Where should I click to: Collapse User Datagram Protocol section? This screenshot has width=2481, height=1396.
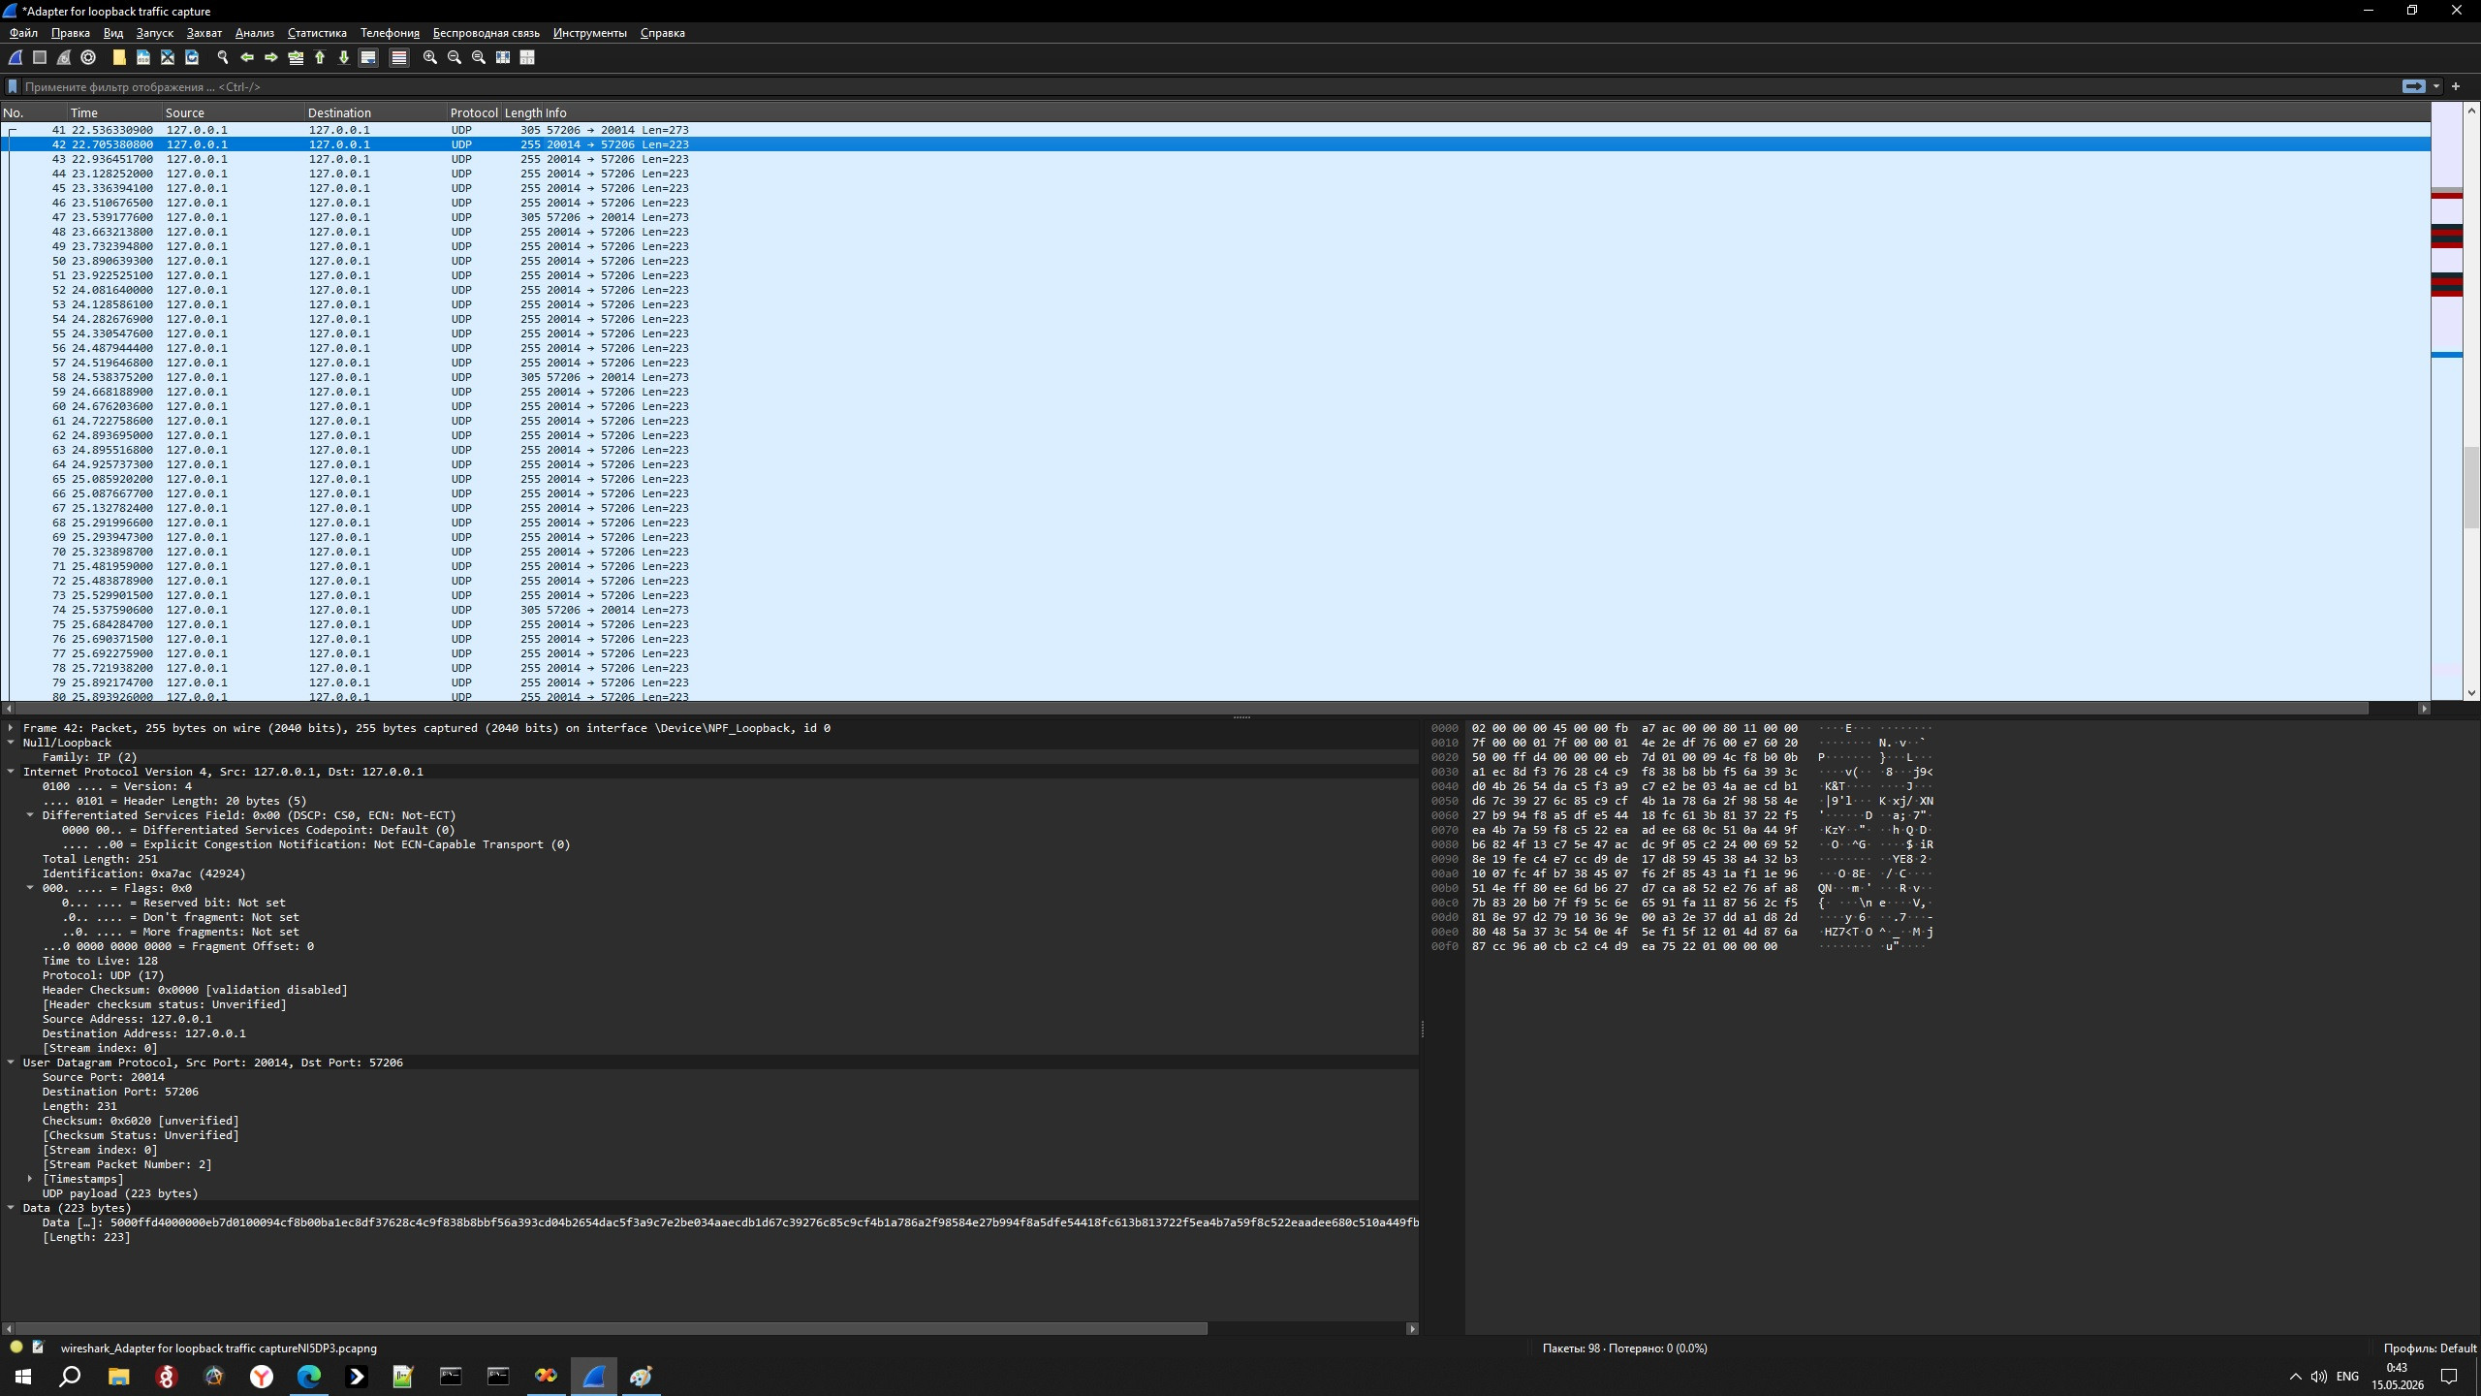(11, 1063)
